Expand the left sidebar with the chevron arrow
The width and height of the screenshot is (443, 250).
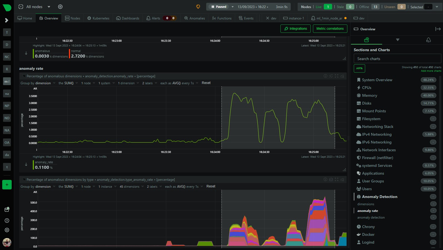7,20
